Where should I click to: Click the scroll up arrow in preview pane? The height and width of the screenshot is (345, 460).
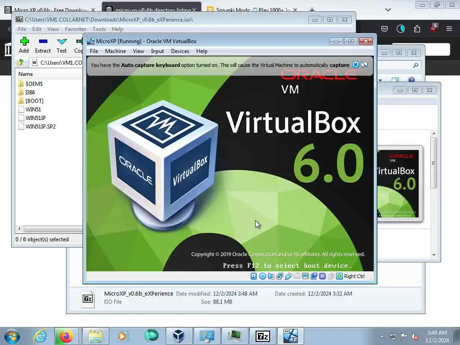click(434, 133)
